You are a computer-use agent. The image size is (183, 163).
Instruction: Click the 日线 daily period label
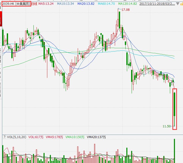(x=34, y=4)
